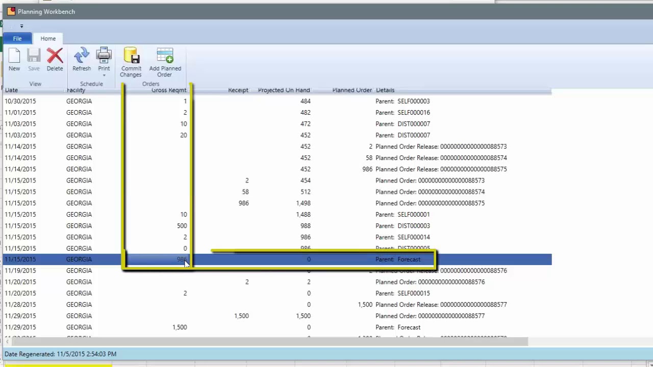
Task: Click the Add Planned Order icon
Action: pyautogui.click(x=165, y=56)
